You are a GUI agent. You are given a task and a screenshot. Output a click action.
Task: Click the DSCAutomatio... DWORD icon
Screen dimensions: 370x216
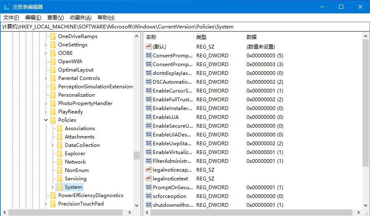[149, 82]
